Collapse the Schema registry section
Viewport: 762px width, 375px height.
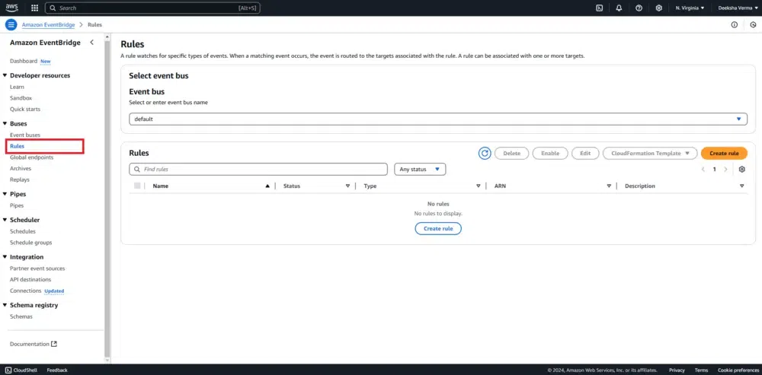click(5, 305)
